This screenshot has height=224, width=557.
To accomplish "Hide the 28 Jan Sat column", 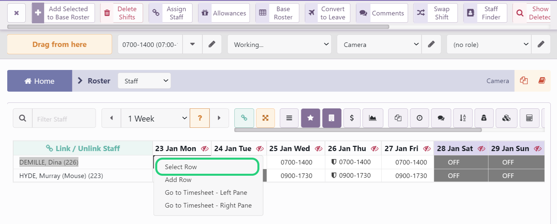I will pyautogui.click(x=481, y=149).
